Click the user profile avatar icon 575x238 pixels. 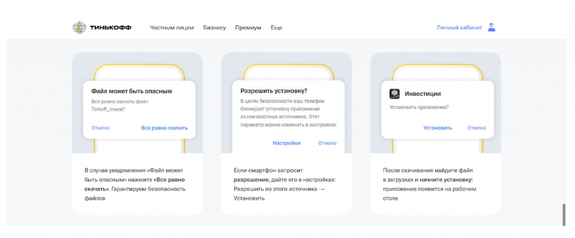pyautogui.click(x=491, y=27)
